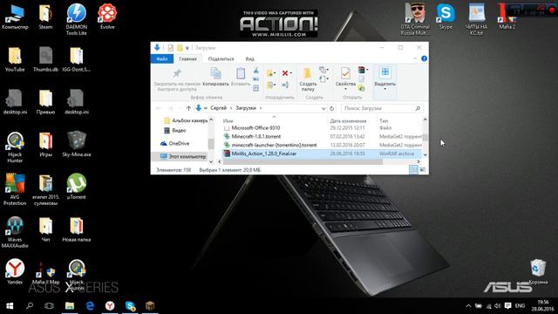Click the Windows Start button
Image resolution: width=558 pixels, height=314 pixels.
[10, 306]
